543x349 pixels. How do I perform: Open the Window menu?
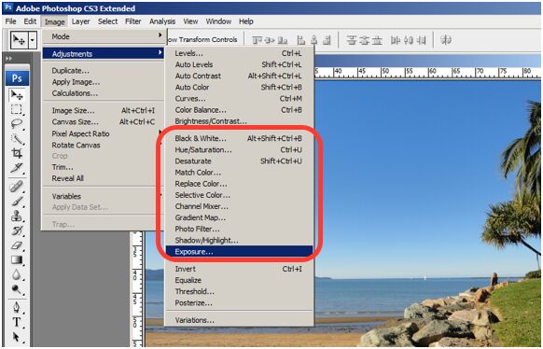click(x=218, y=21)
